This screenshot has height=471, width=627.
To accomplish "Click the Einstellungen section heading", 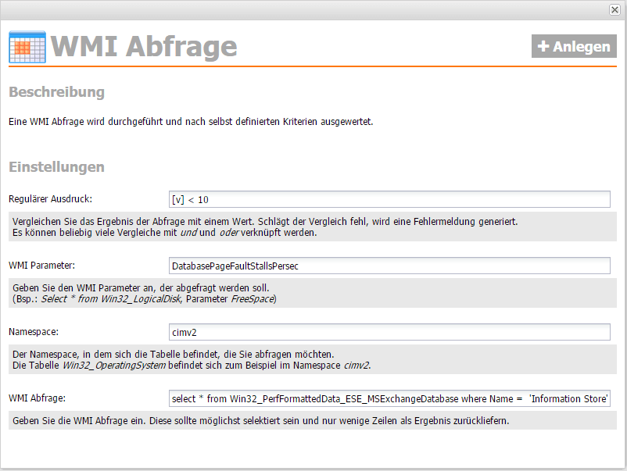I will point(56,167).
